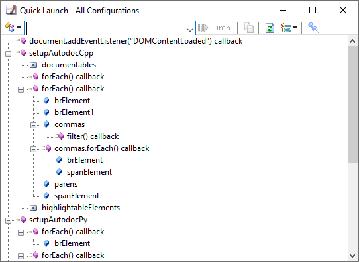359x262 pixels.
Task: Click the pin window icon
Action: pyautogui.click(x=313, y=28)
